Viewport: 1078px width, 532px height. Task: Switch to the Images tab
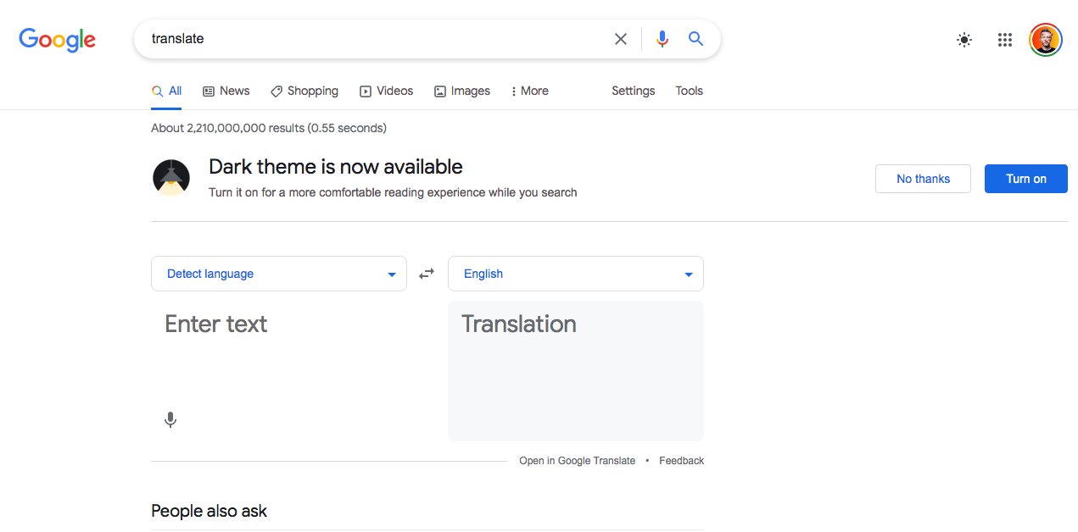[x=462, y=91]
